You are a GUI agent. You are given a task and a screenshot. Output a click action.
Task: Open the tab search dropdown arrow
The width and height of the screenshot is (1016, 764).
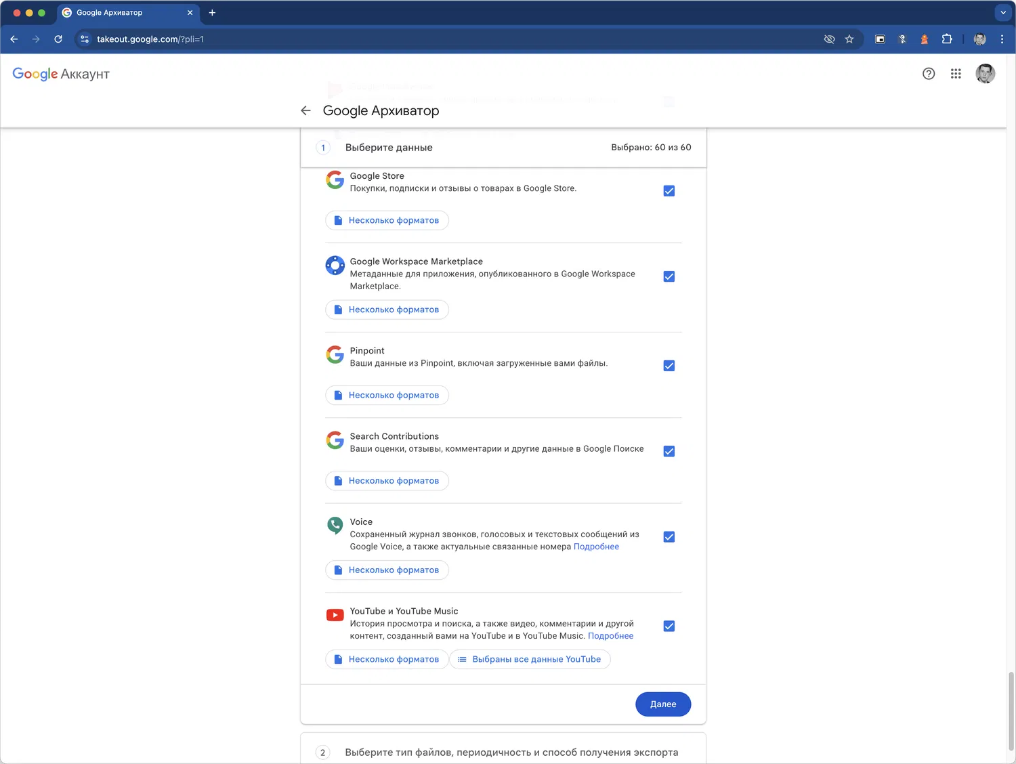point(1003,13)
